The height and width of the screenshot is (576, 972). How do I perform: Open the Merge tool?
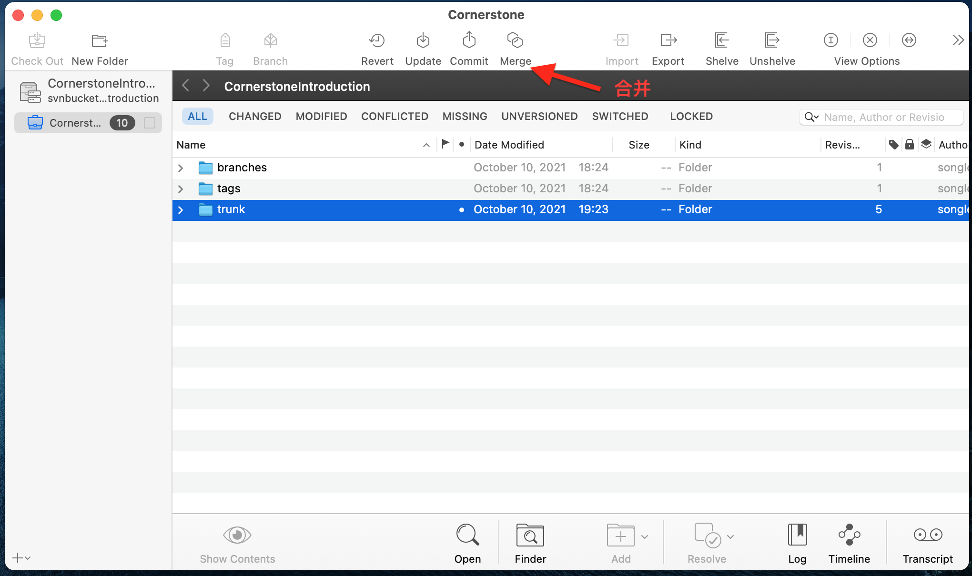click(515, 41)
